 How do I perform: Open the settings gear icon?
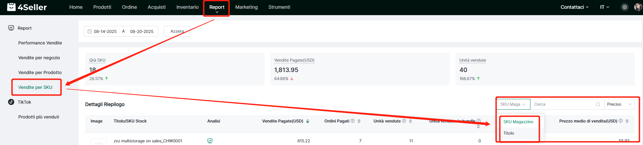coord(625,7)
